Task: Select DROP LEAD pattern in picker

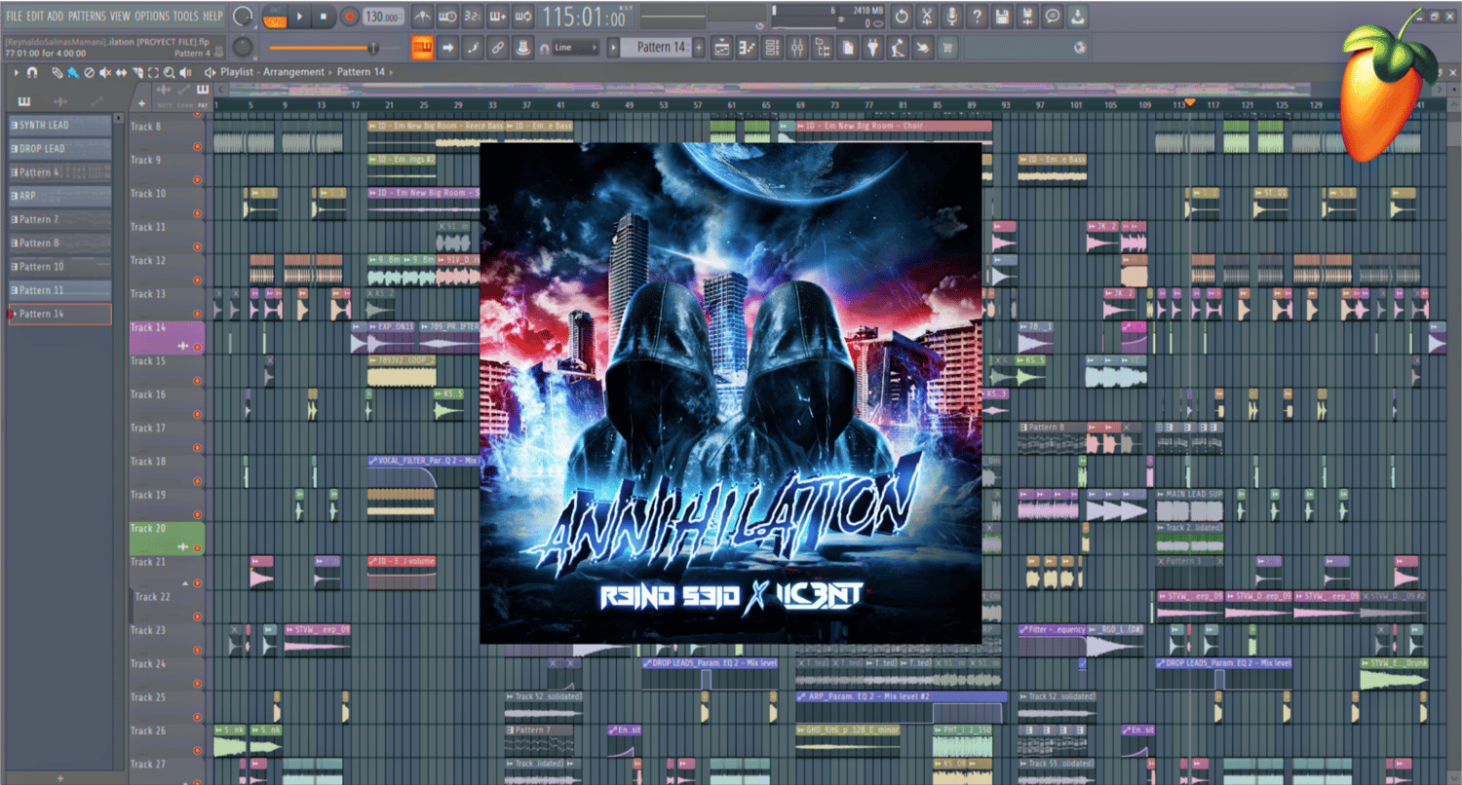Action: (x=60, y=148)
